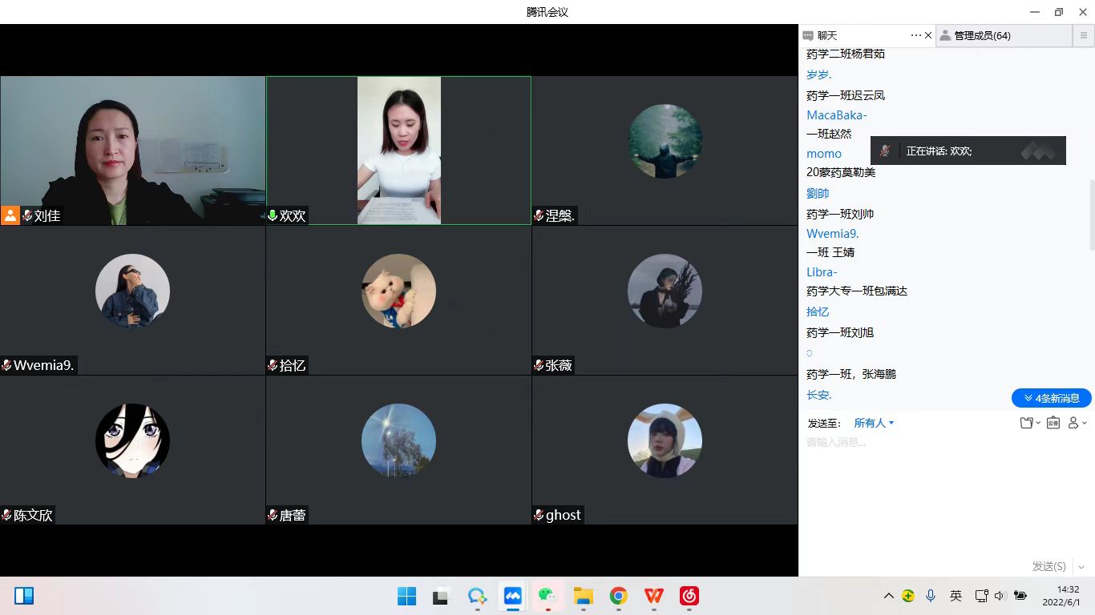Show hidden system tray icons chevron
Screen dimensions: 1095x615
point(888,596)
